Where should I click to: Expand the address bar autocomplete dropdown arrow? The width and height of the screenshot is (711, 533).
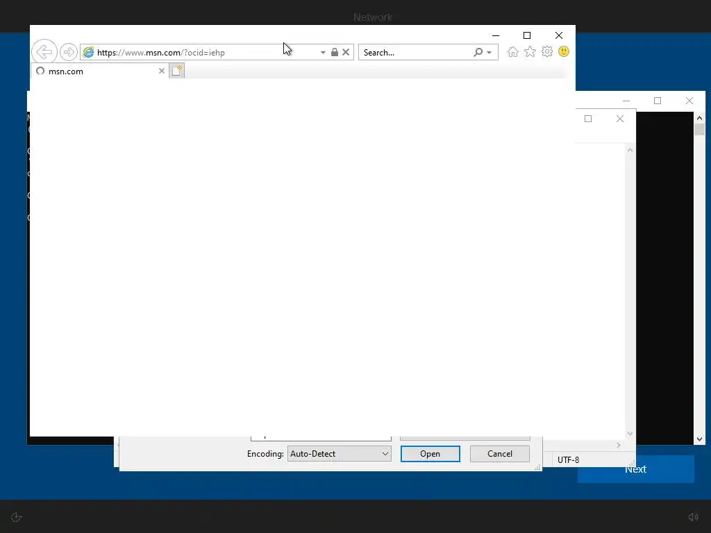[323, 53]
